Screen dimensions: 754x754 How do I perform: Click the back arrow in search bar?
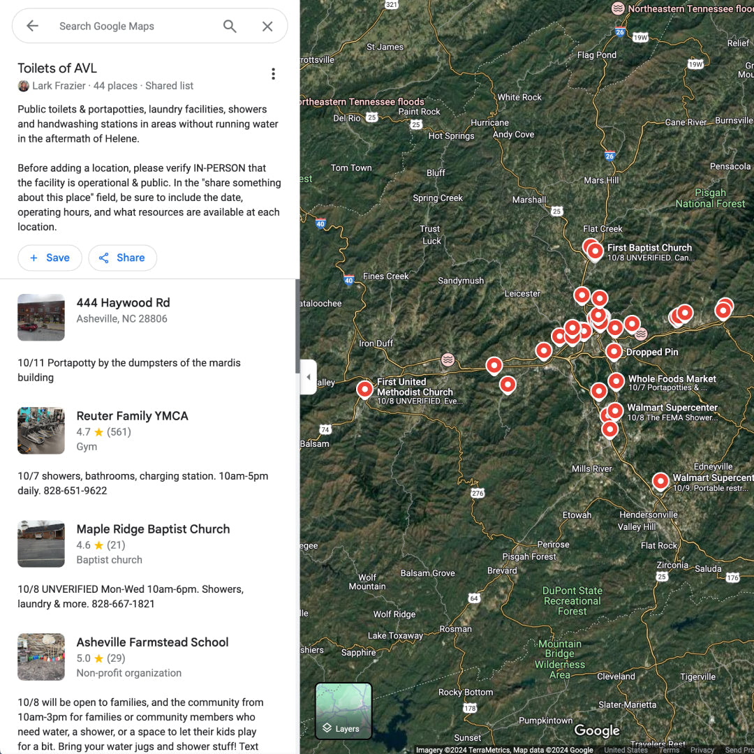pos(32,27)
